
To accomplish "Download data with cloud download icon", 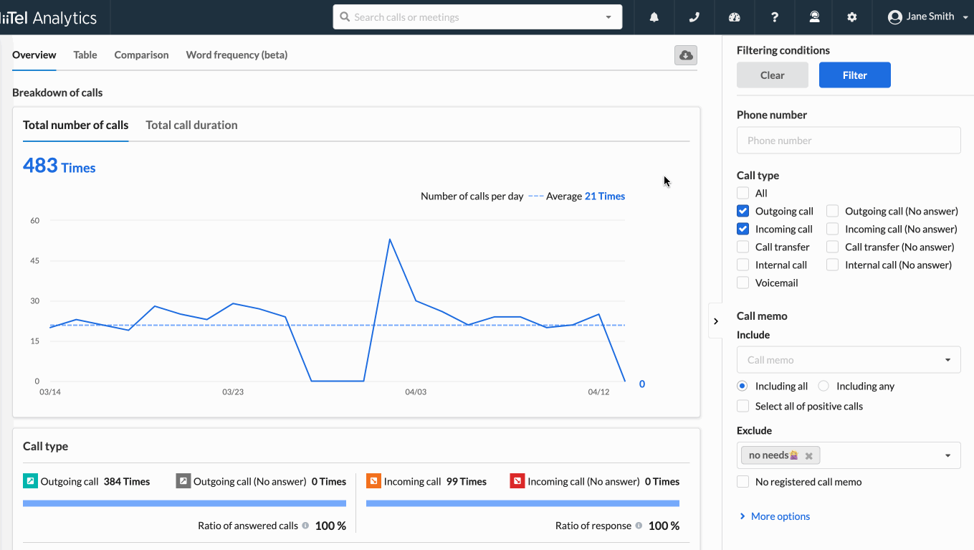I will click(686, 55).
